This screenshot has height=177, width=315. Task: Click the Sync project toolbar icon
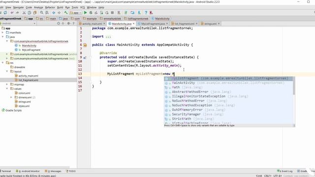[5, 13]
